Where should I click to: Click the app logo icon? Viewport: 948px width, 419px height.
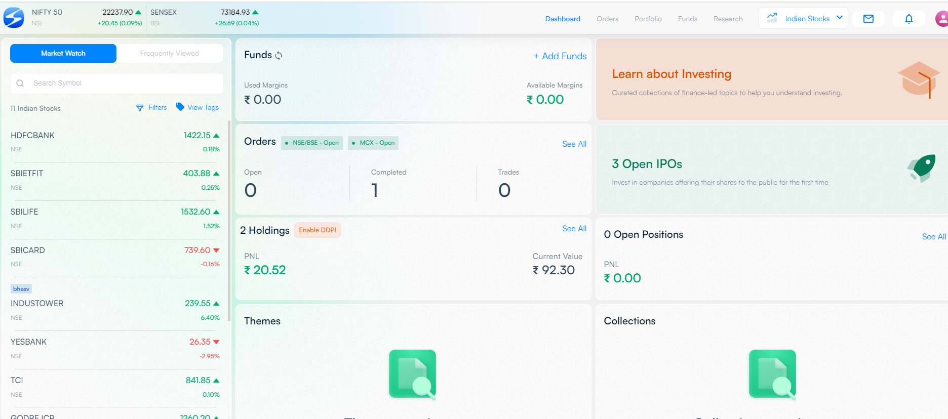[x=14, y=18]
